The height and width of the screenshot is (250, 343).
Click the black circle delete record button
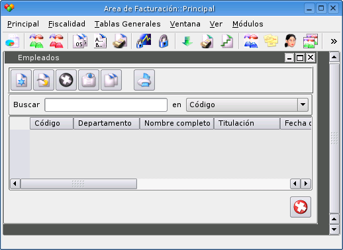point(66,80)
